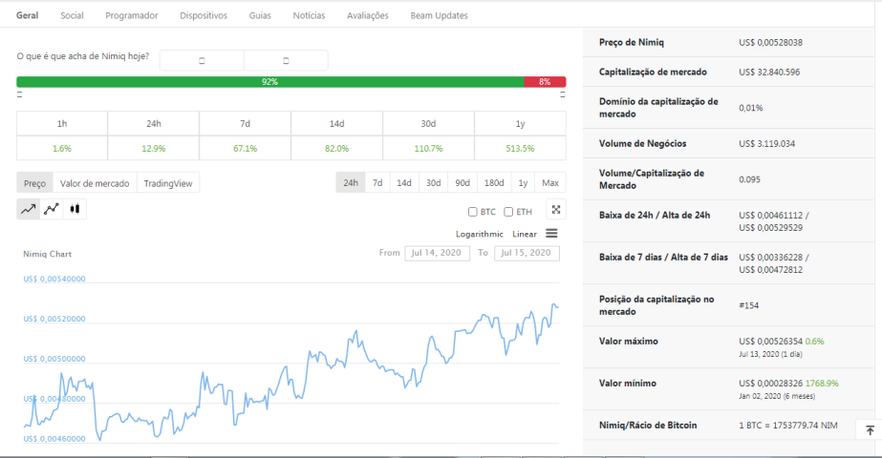This screenshot has width=882, height=458.
Task: Set chart range to 7d
Action: 377,182
